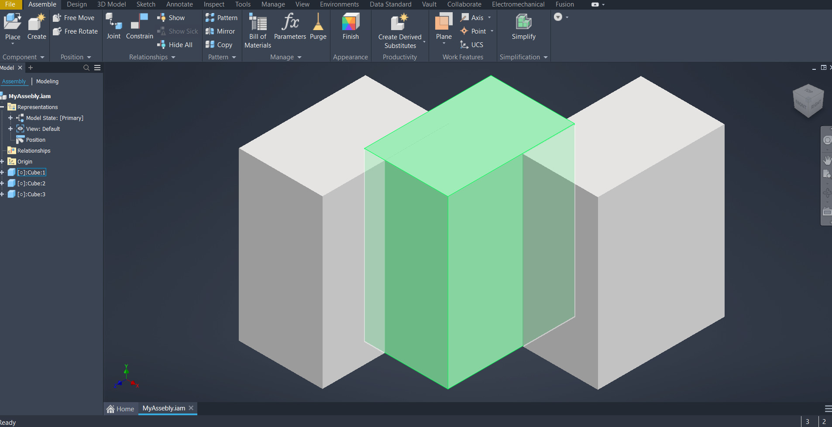Image resolution: width=832 pixels, height=427 pixels.
Task: Expand the Cube:2 tree node
Action: pos(2,183)
